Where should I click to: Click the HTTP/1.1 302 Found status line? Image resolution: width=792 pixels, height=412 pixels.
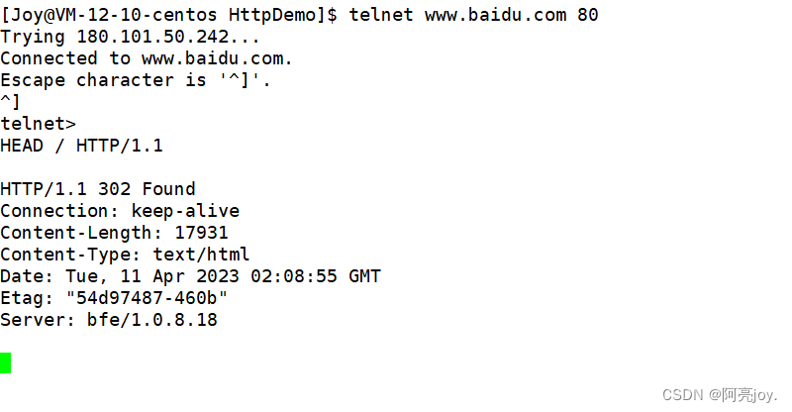tap(97, 189)
